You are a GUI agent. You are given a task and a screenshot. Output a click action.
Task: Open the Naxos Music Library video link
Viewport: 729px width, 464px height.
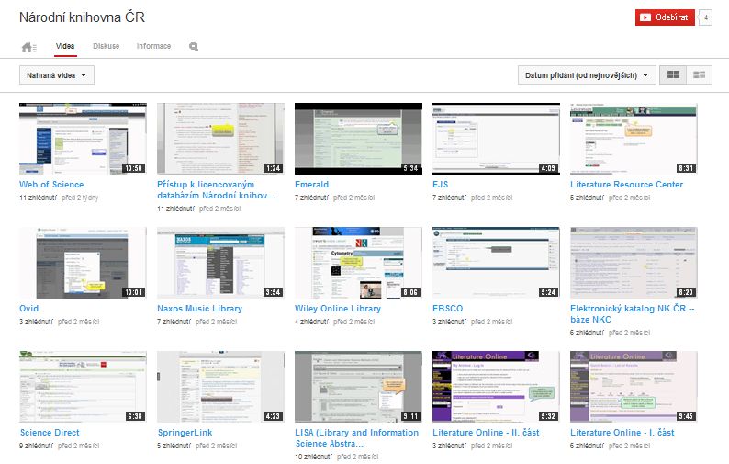click(199, 308)
